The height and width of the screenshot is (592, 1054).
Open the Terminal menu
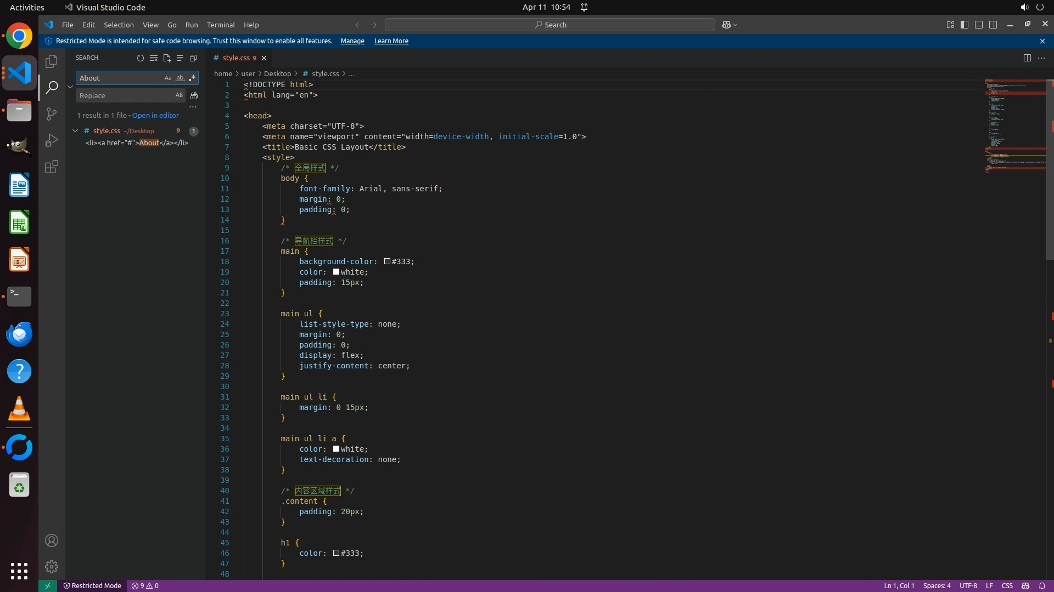(221, 25)
